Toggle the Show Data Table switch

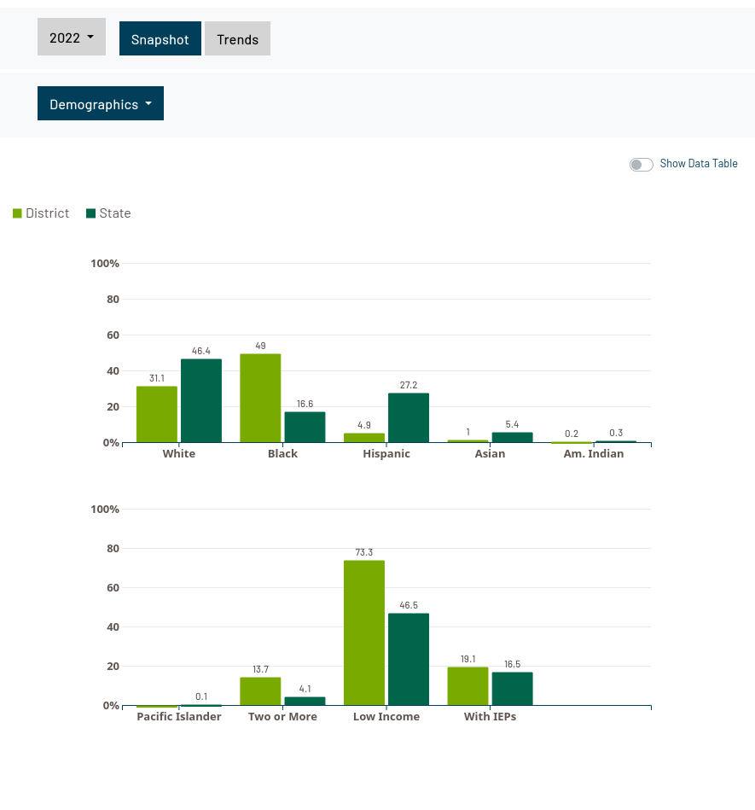pos(641,164)
